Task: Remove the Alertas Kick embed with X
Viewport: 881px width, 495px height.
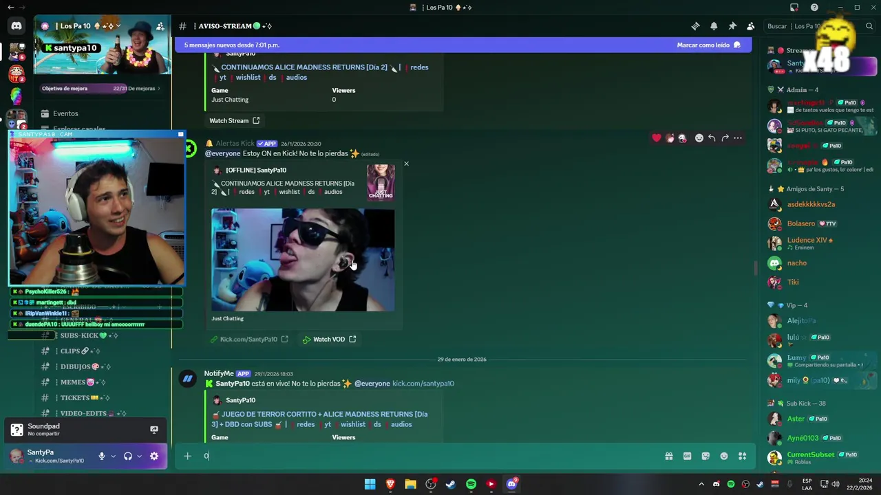Action: click(x=406, y=164)
